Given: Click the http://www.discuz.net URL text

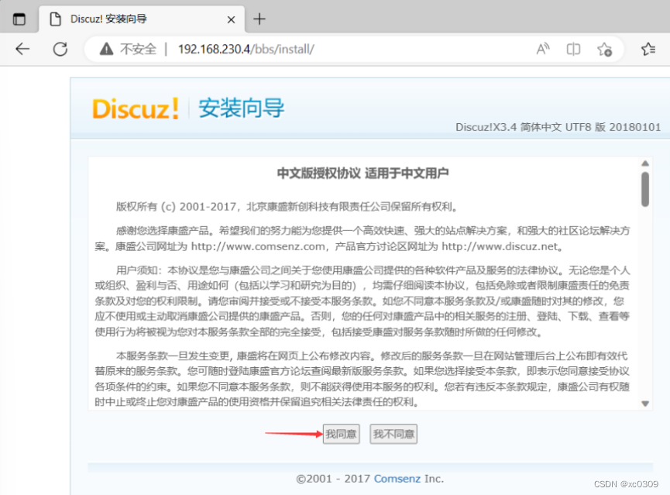Looking at the screenshot, I should coord(500,246).
